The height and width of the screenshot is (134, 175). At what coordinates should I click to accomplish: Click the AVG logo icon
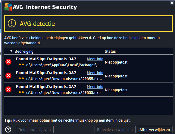point(8,7)
